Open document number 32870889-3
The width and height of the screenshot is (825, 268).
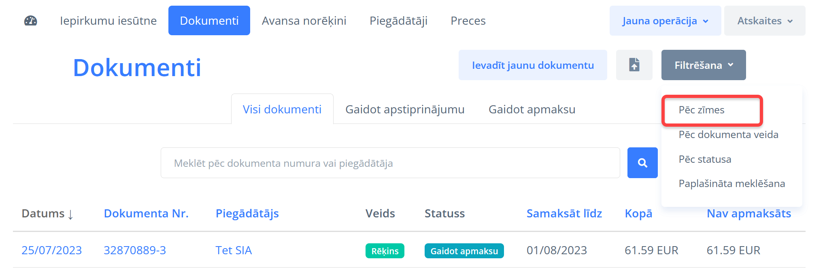[x=135, y=250]
